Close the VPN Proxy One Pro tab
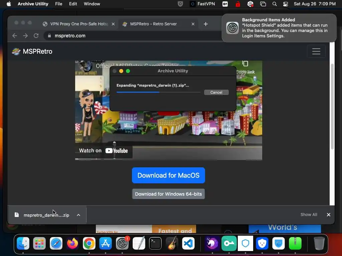The height and width of the screenshot is (256, 342). [x=113, y=24]
